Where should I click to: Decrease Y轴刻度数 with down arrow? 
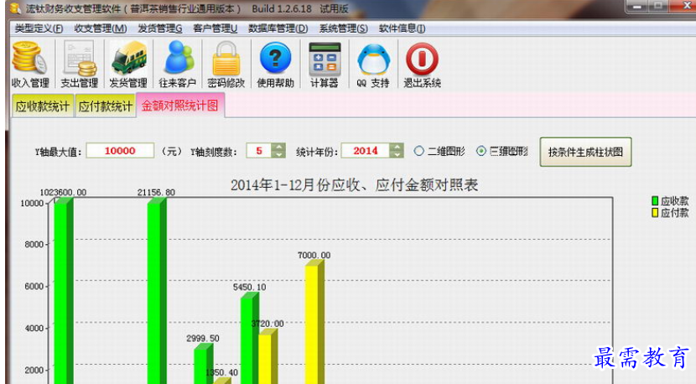(278, 154)
